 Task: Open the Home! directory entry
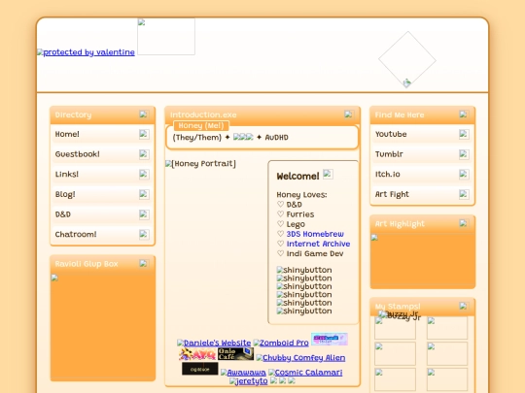pos(102,134)
